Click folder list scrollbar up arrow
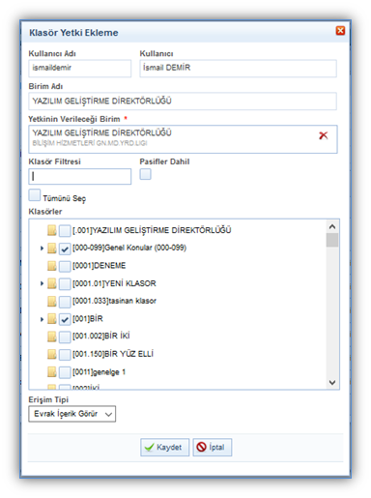The width and height of the screenshot is (371, 498). [x=332, y=226]
